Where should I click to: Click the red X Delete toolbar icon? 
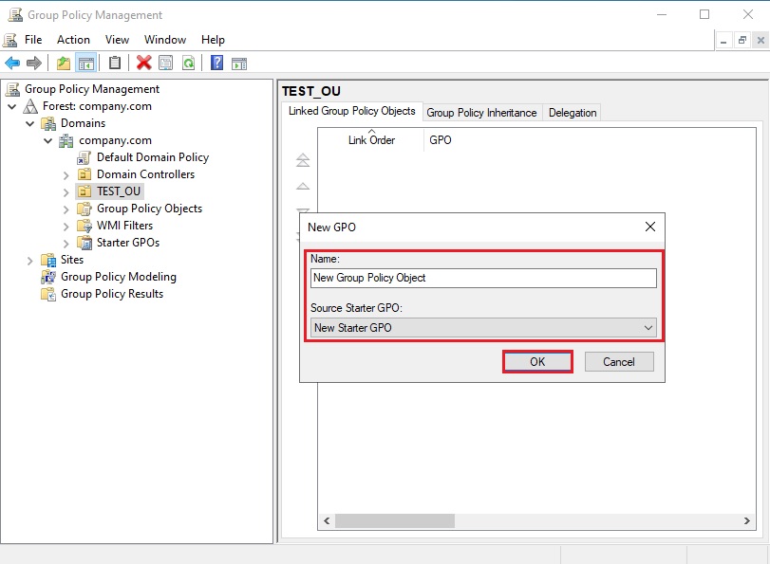click(x=143, y=63)
